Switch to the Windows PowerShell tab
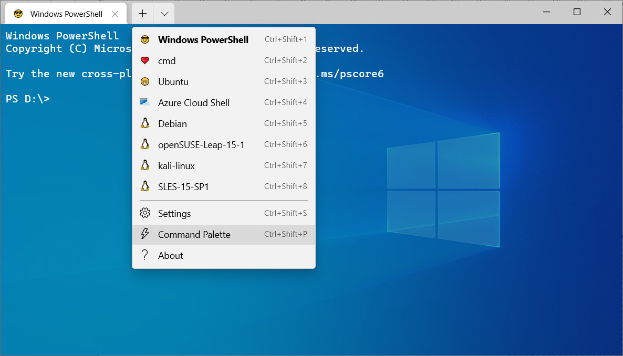623x356 pixels. click(x=66, y=14)
